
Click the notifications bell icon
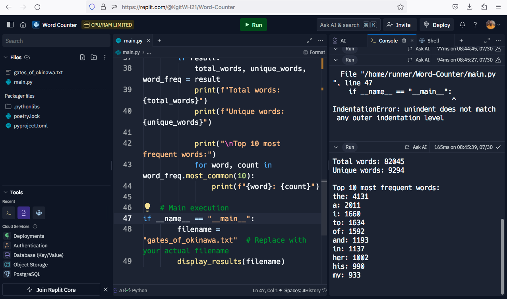(462, 25)
